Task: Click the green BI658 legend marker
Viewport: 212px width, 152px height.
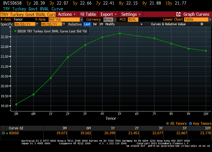Action: point(15,31)
